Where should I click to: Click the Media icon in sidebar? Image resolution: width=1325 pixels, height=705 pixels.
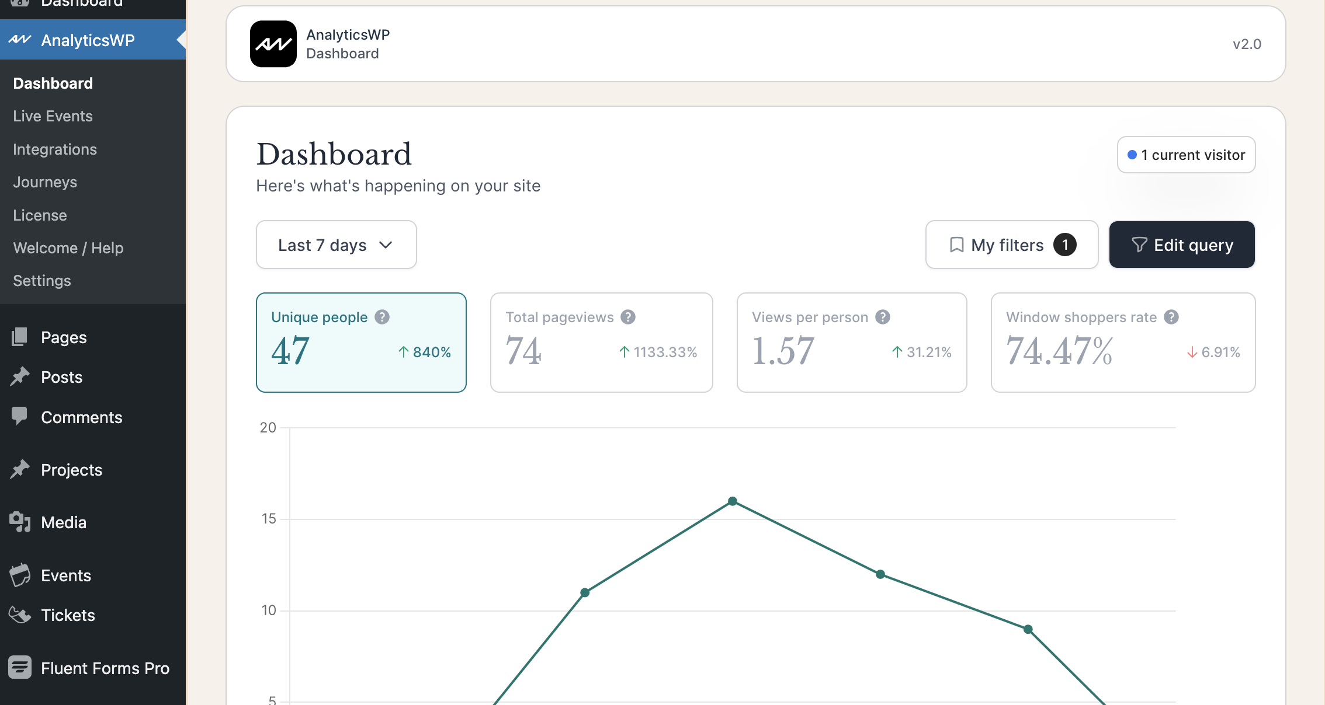click(x=20, y=522)
